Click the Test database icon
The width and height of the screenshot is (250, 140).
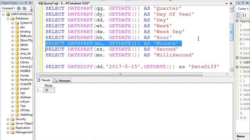coord(17,106)
